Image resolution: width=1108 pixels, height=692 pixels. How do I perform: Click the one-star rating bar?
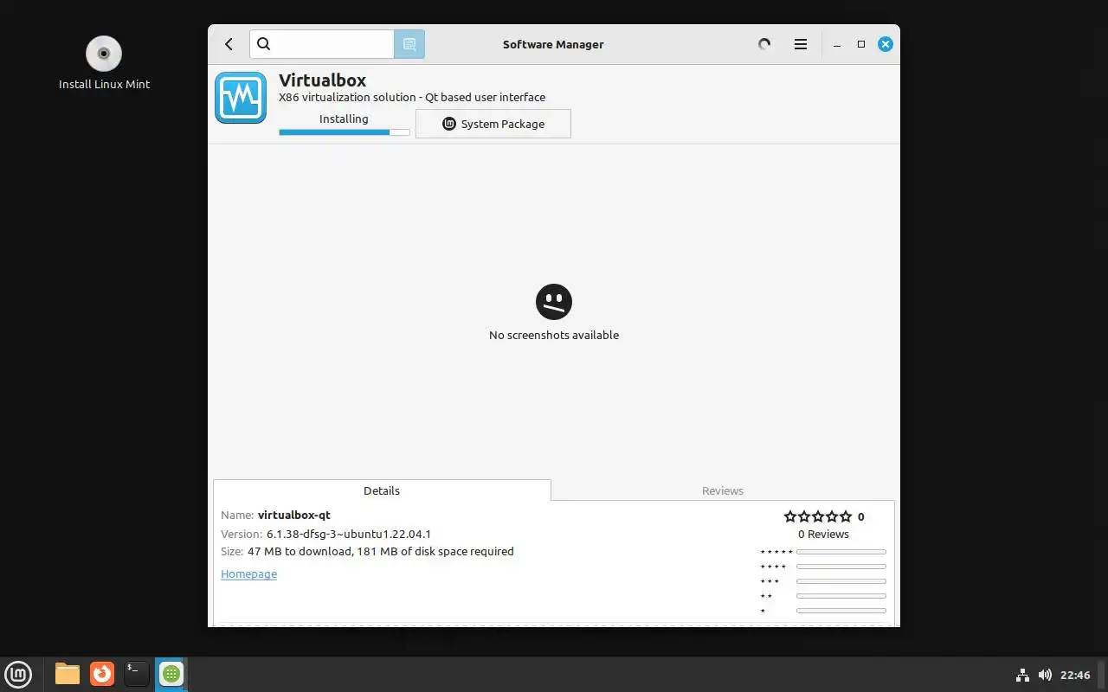841,611
